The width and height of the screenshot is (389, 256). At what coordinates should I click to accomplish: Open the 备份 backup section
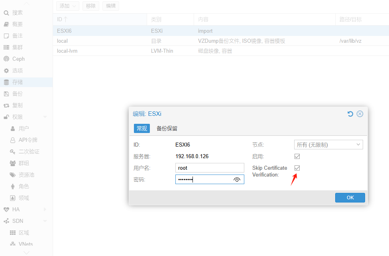[x=17, y=94]
